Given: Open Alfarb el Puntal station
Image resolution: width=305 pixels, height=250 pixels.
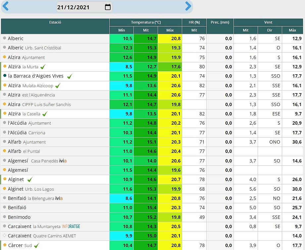Looking at the screenshot, I should tap(24, 151).
